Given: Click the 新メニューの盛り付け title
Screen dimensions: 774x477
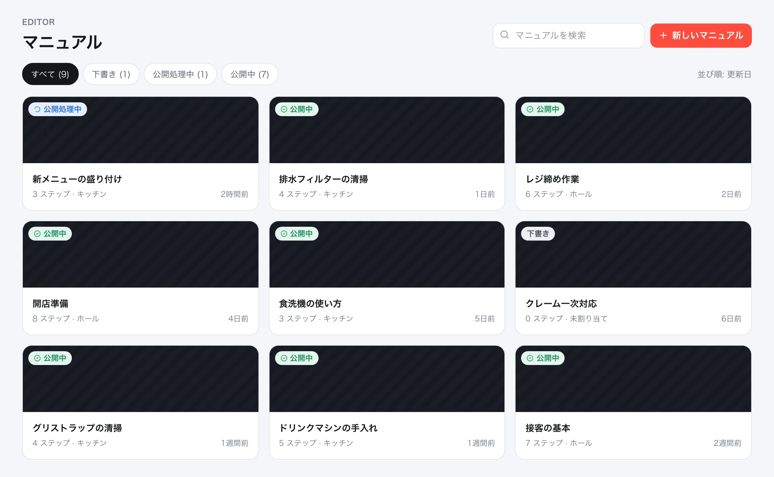Looking at the screenshot, I should point(77,179).
